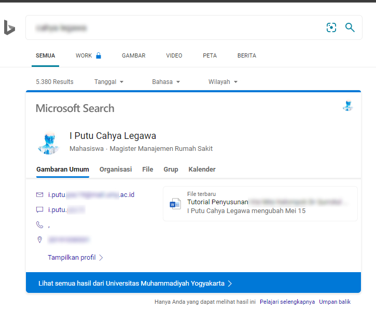Click the phone icon
The image size is (376, 310).
click(39, 225)
